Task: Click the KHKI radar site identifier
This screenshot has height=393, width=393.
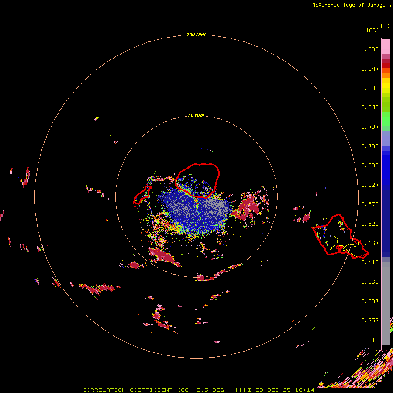Action: tap(244, 390)
